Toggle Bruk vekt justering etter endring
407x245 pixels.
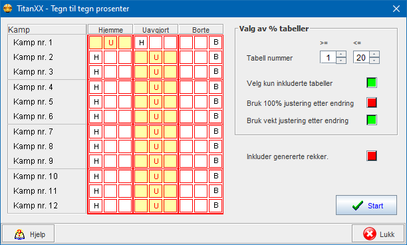[372, 120]
